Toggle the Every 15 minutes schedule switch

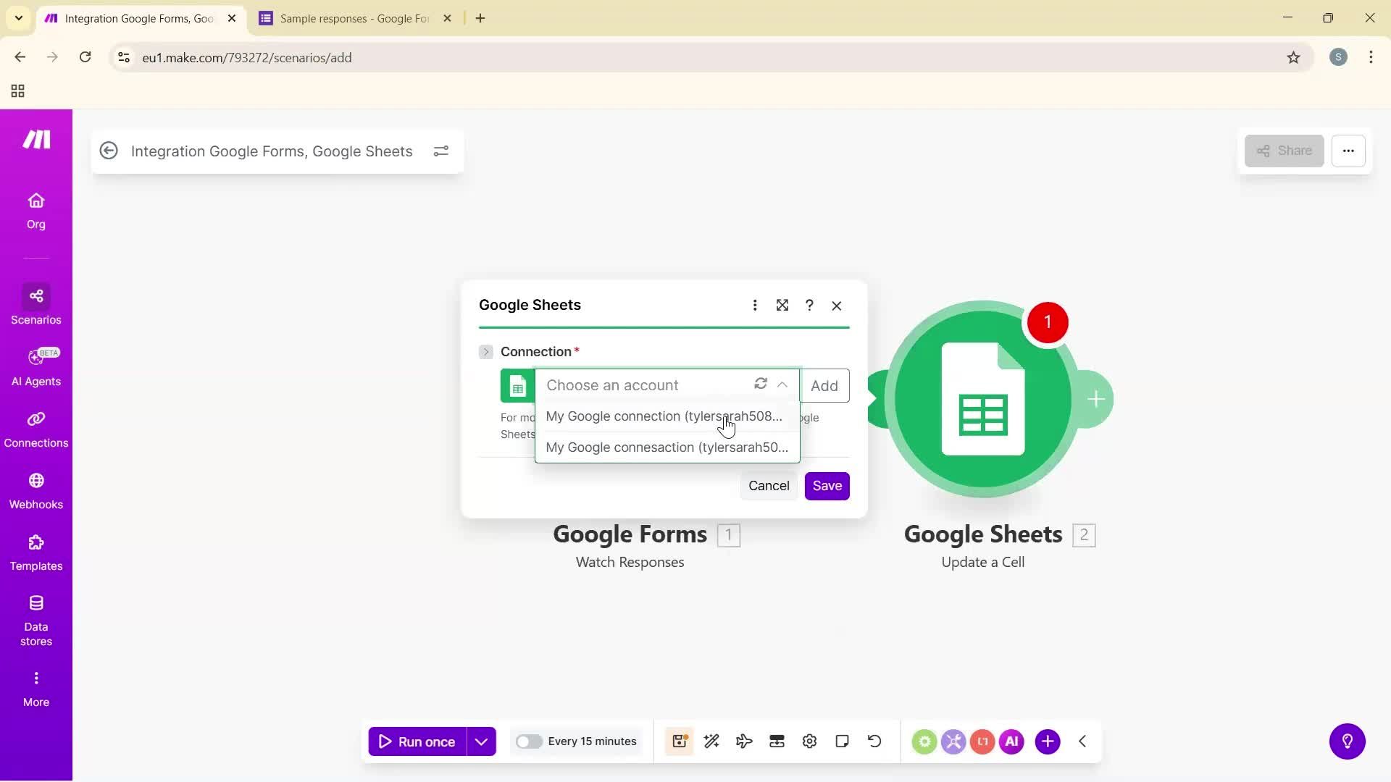[530, 741]
